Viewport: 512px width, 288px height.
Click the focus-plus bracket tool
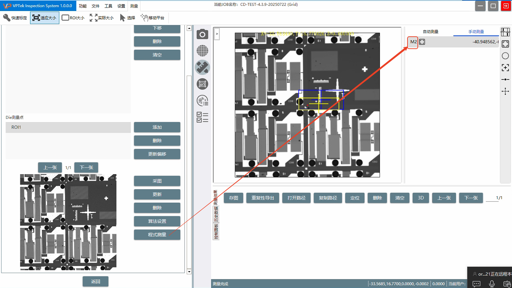tap(505, 68)
